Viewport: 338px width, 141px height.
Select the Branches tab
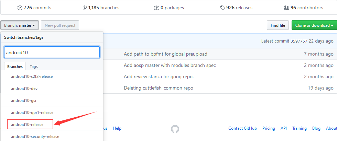pos(15,67)
